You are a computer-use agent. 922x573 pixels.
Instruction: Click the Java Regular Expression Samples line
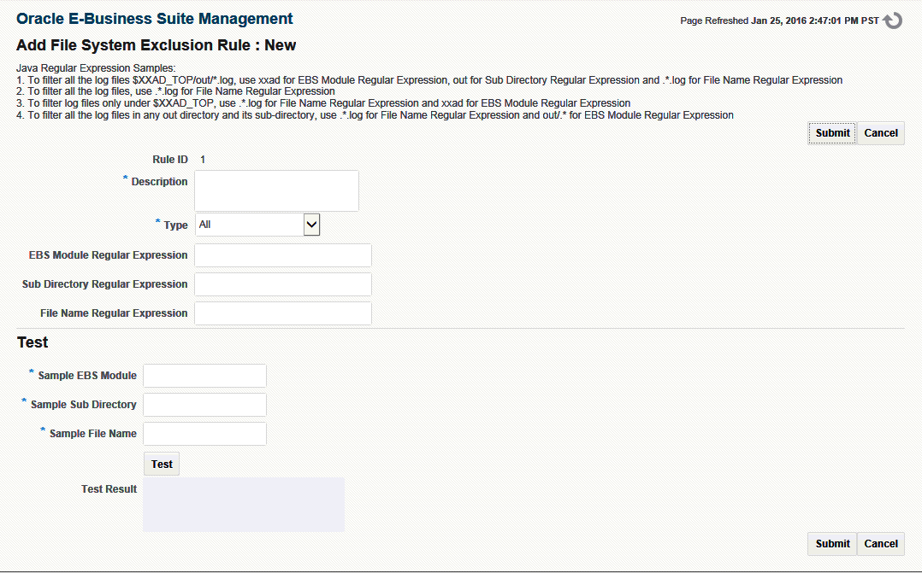point(96,68)
